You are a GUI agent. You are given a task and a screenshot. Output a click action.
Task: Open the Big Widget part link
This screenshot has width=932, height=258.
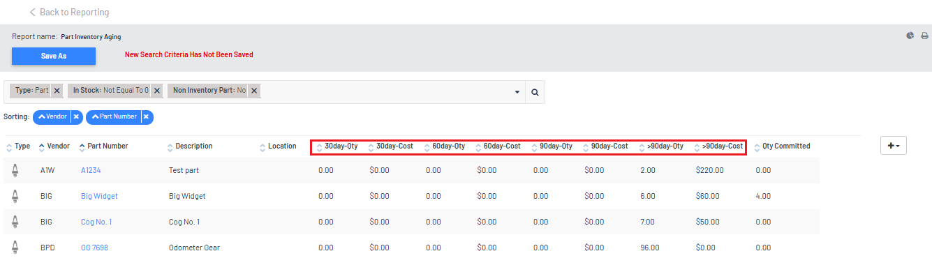pos(99,196)
